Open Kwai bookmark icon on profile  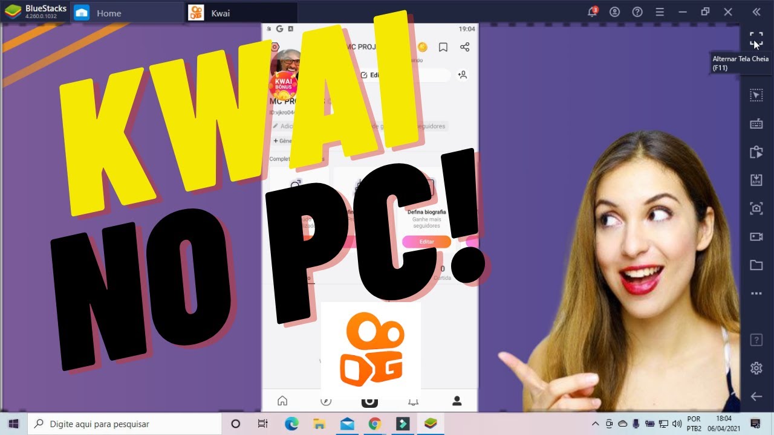443,47
